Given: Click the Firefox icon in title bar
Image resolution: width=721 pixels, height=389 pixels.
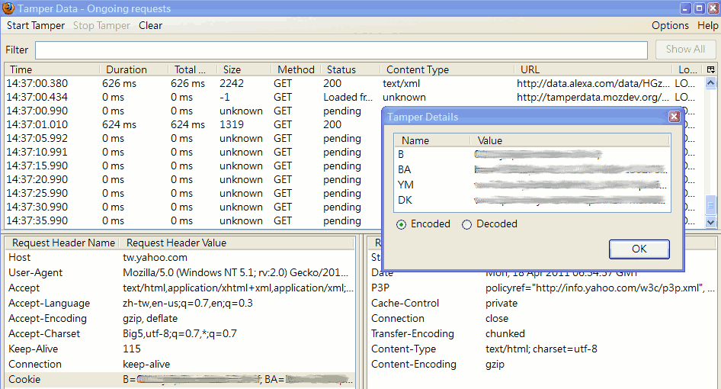Looking at the screenshot, I should [8, 8].
